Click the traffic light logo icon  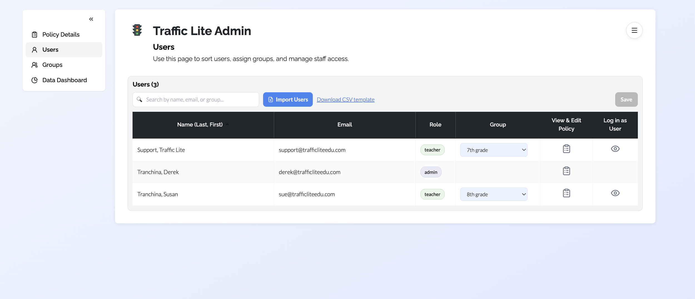click(x=137, y=30)
